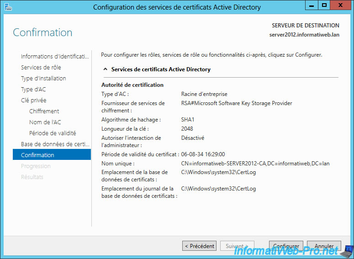Click the 'Autorité de certification' heading
The width and height of the screenshot is (354, 259).
coord(132,85)
